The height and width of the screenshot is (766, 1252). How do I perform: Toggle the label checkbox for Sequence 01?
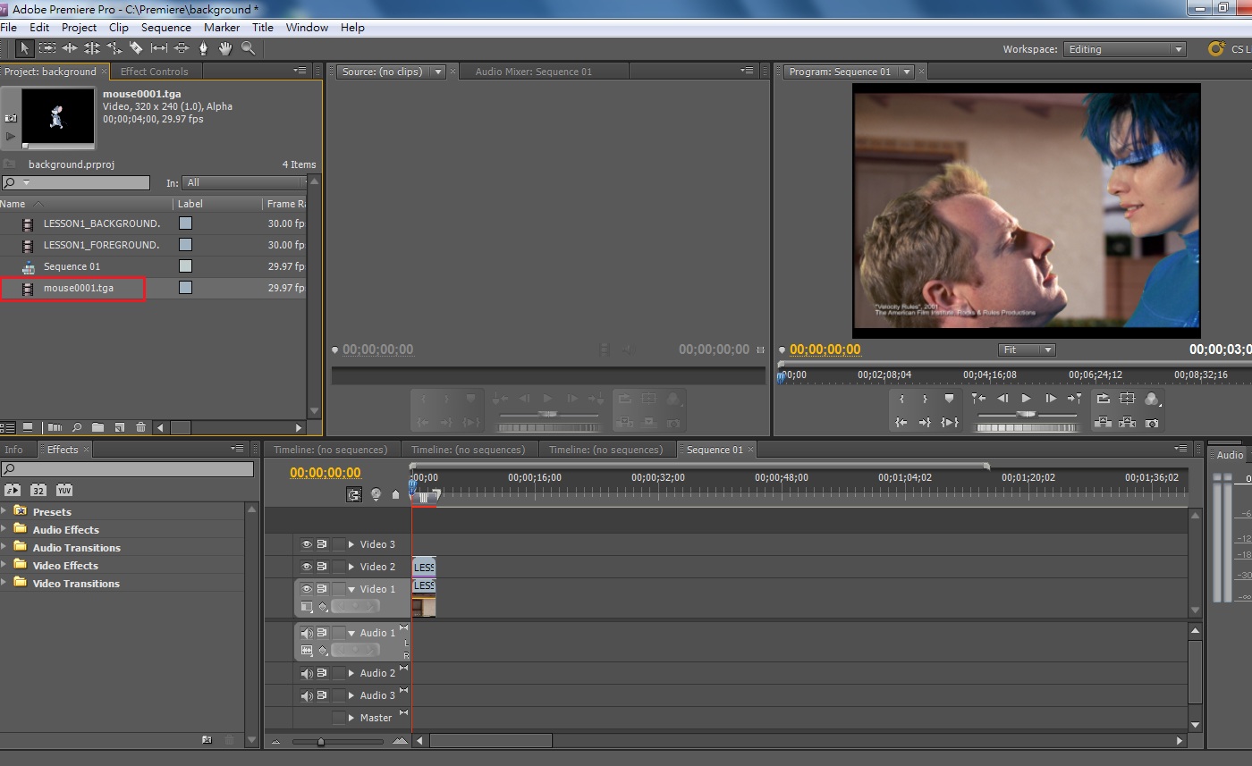(185, 266)
